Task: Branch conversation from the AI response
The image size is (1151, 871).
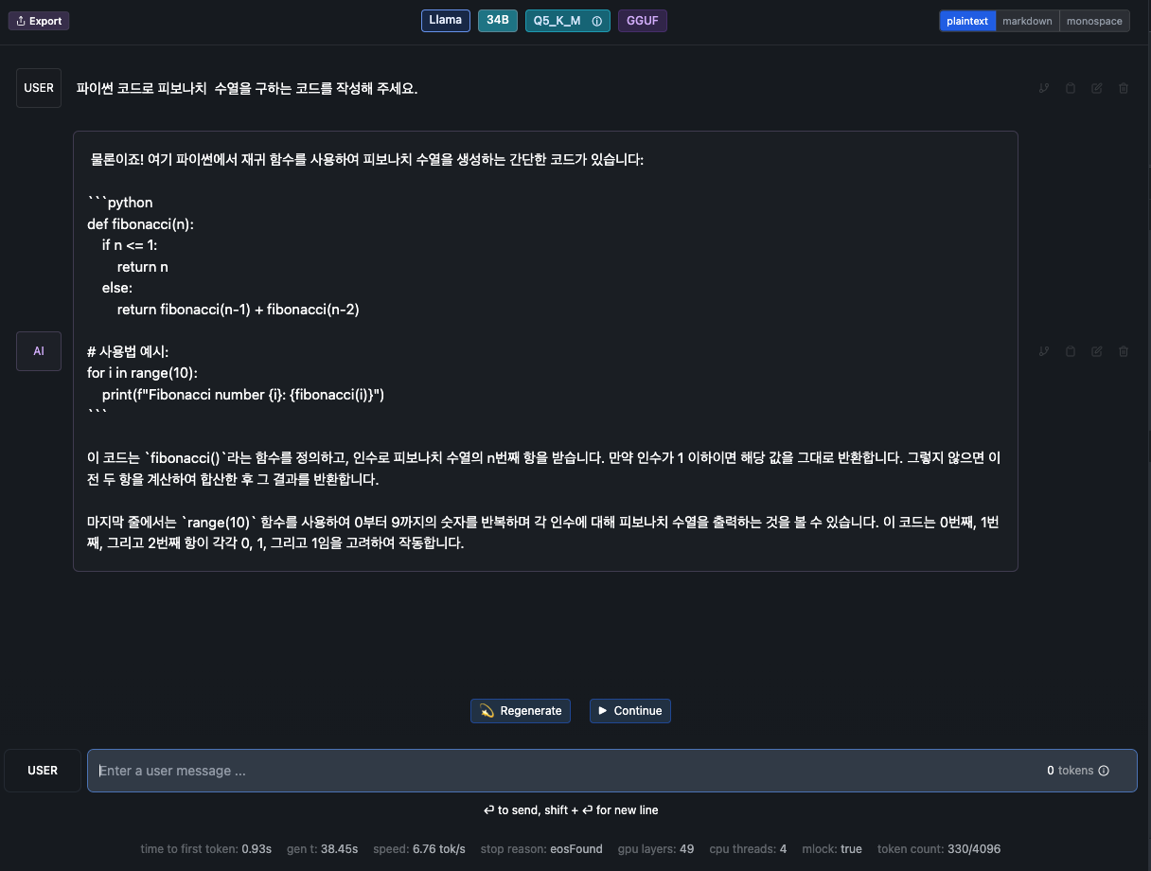Action: tap(1044, 351)
